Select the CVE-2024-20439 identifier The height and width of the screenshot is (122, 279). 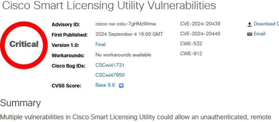coord(200,24)
